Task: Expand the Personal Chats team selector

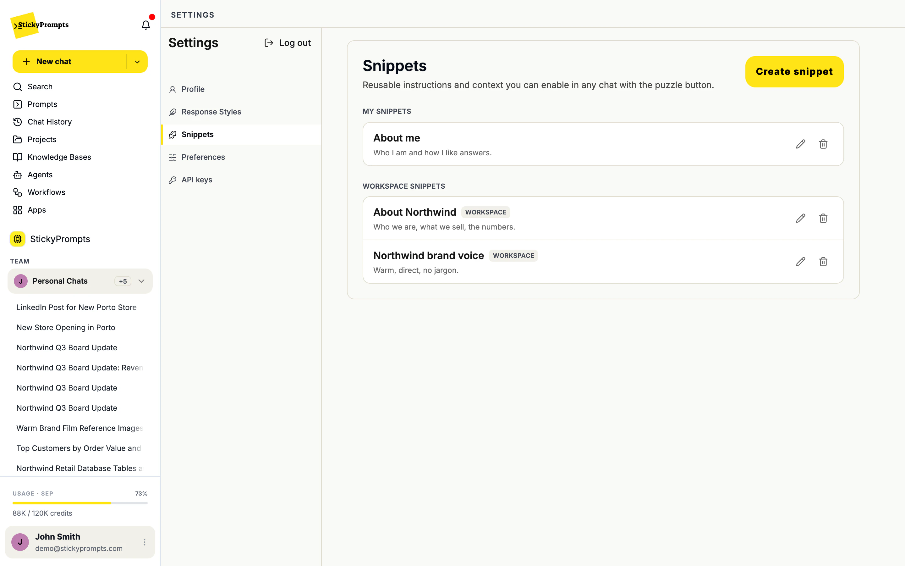Action: 80,281
